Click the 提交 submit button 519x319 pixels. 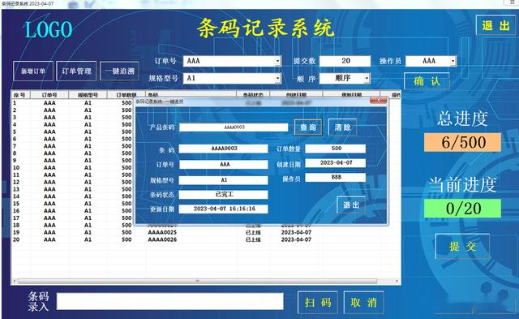click(462, 246)
